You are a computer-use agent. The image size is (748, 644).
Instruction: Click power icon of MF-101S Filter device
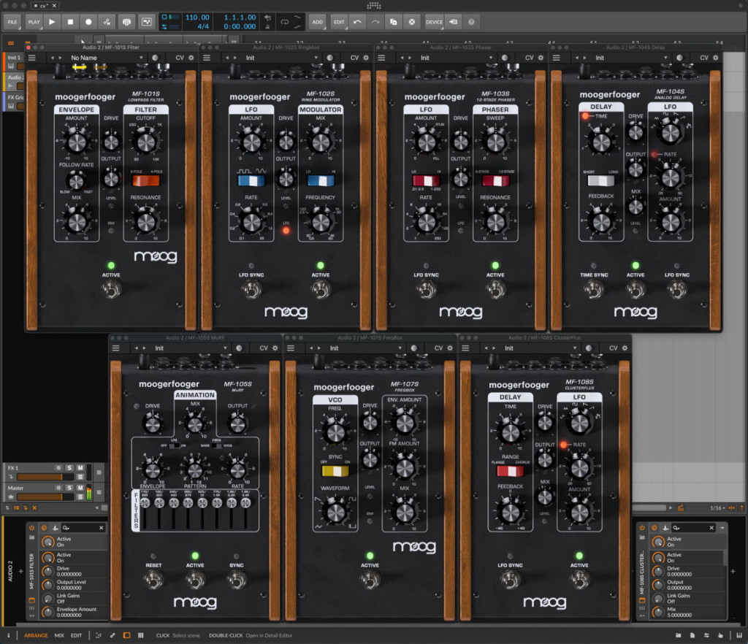click(x=33, y=527)
